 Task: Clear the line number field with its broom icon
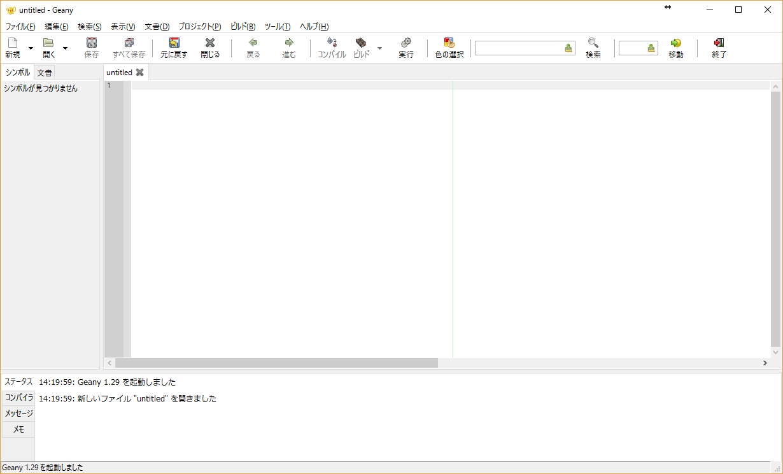pyautogui.click(x=651, y=48)
